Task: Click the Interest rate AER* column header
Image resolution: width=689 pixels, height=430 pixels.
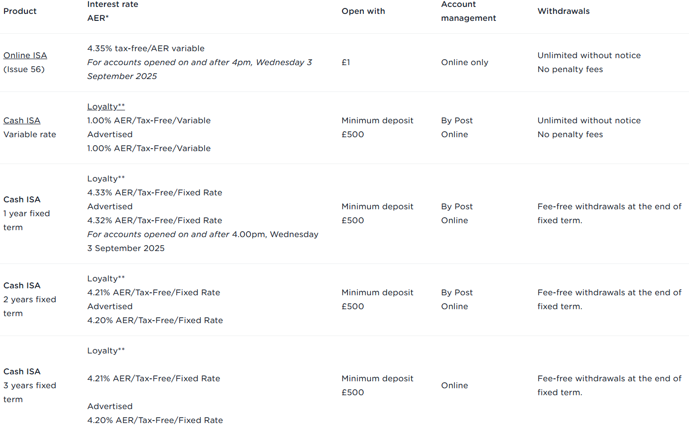Action: pyautogui.click(x=113, y=11)
